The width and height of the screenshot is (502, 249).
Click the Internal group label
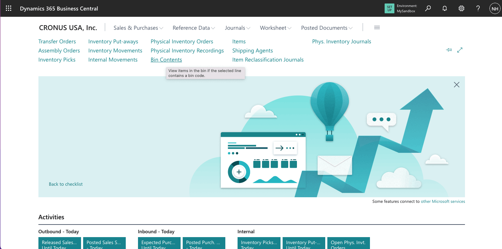[x=246, y=232]
